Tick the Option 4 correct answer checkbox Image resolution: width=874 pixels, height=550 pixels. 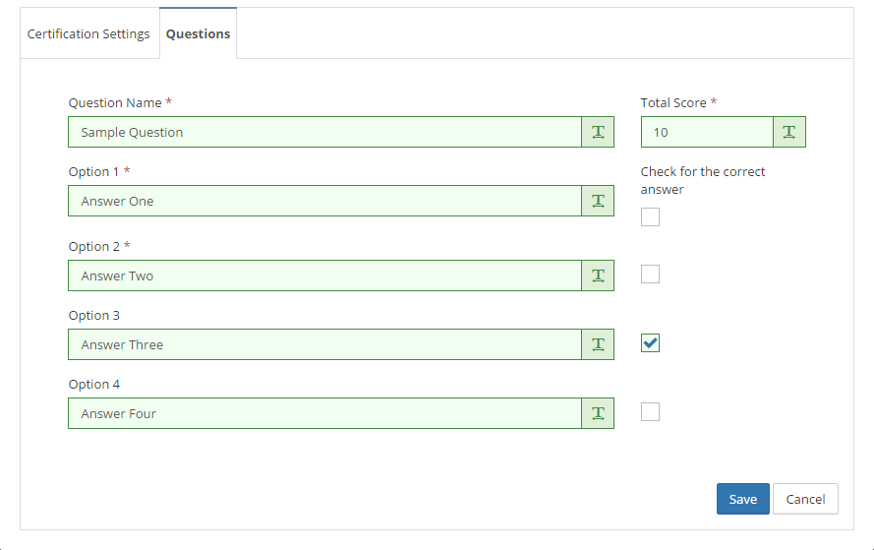pyautogui.click(x=650, y=412)
